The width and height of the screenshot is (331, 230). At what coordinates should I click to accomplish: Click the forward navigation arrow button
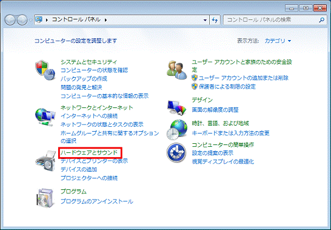pyautogui.click(x=22, y=20)
